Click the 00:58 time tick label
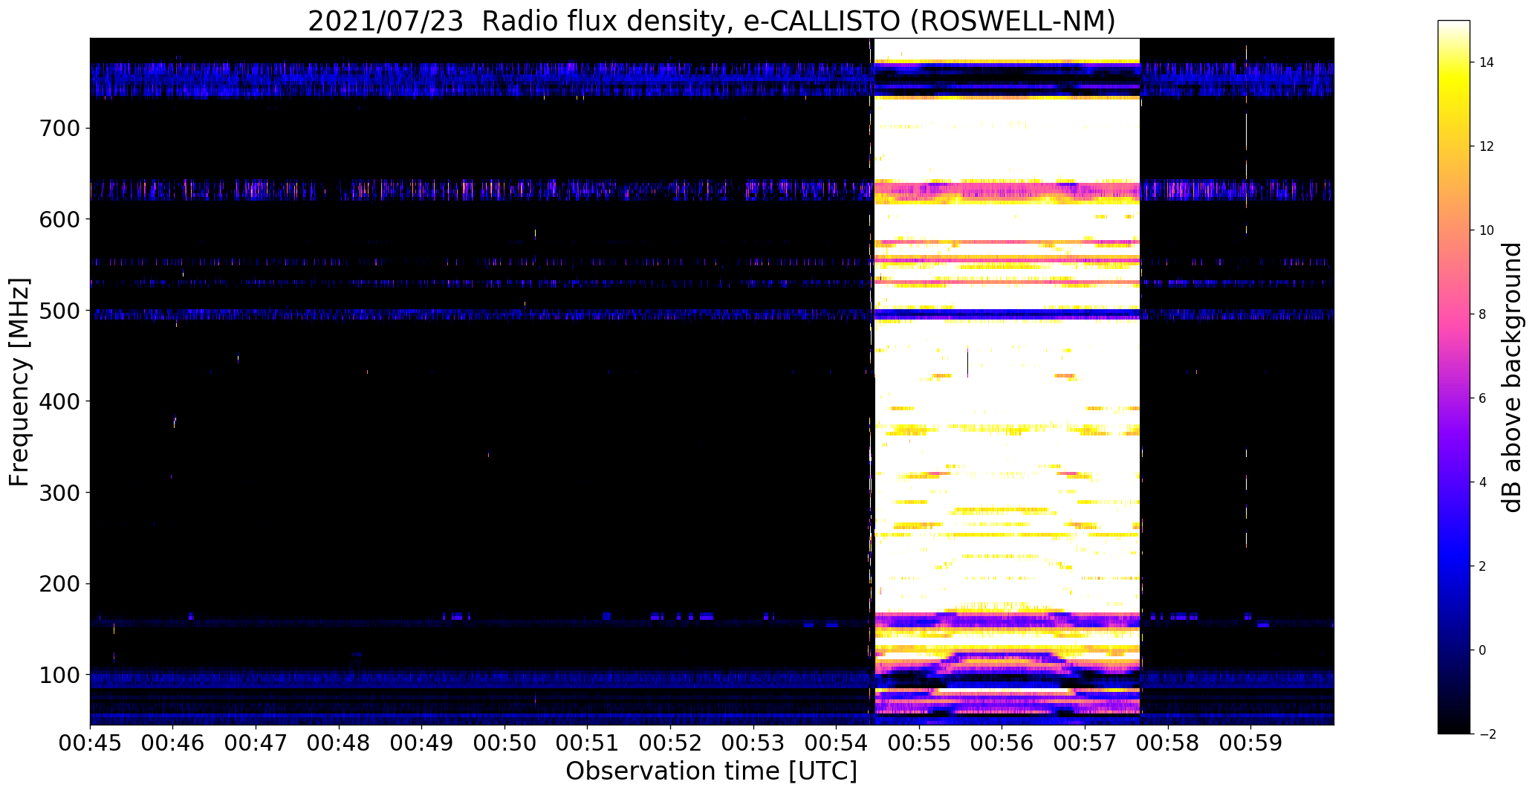The image size is (1535, 793). pos(1169,742)
